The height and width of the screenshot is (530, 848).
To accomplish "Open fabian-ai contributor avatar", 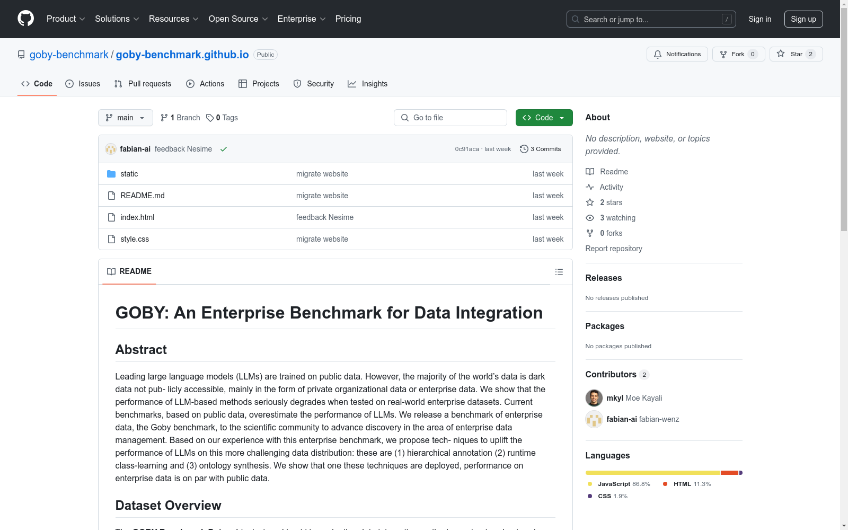I will click(x=594, y=419).
